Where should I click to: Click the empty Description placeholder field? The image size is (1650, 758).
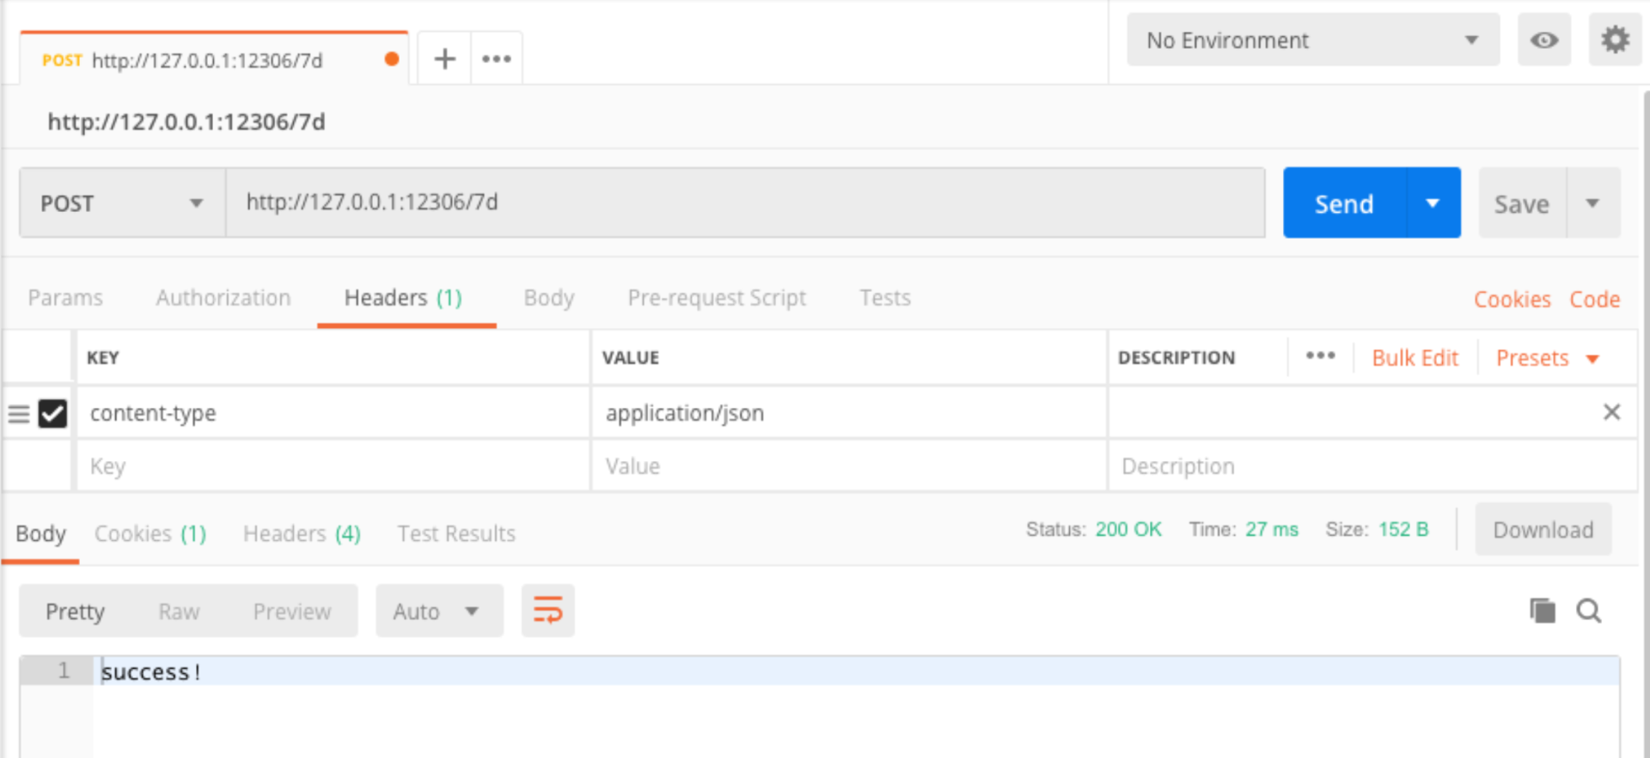point(1372,466)
